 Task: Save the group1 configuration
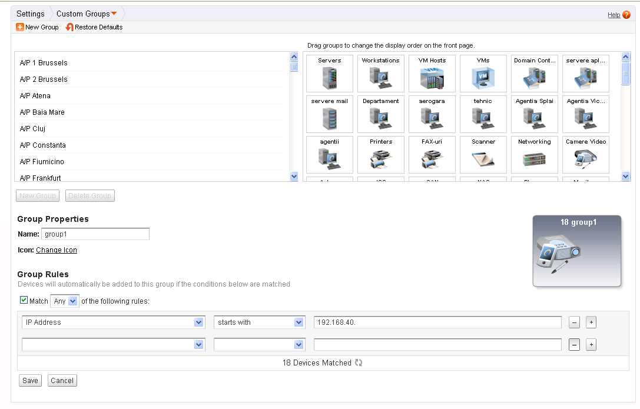30,380
